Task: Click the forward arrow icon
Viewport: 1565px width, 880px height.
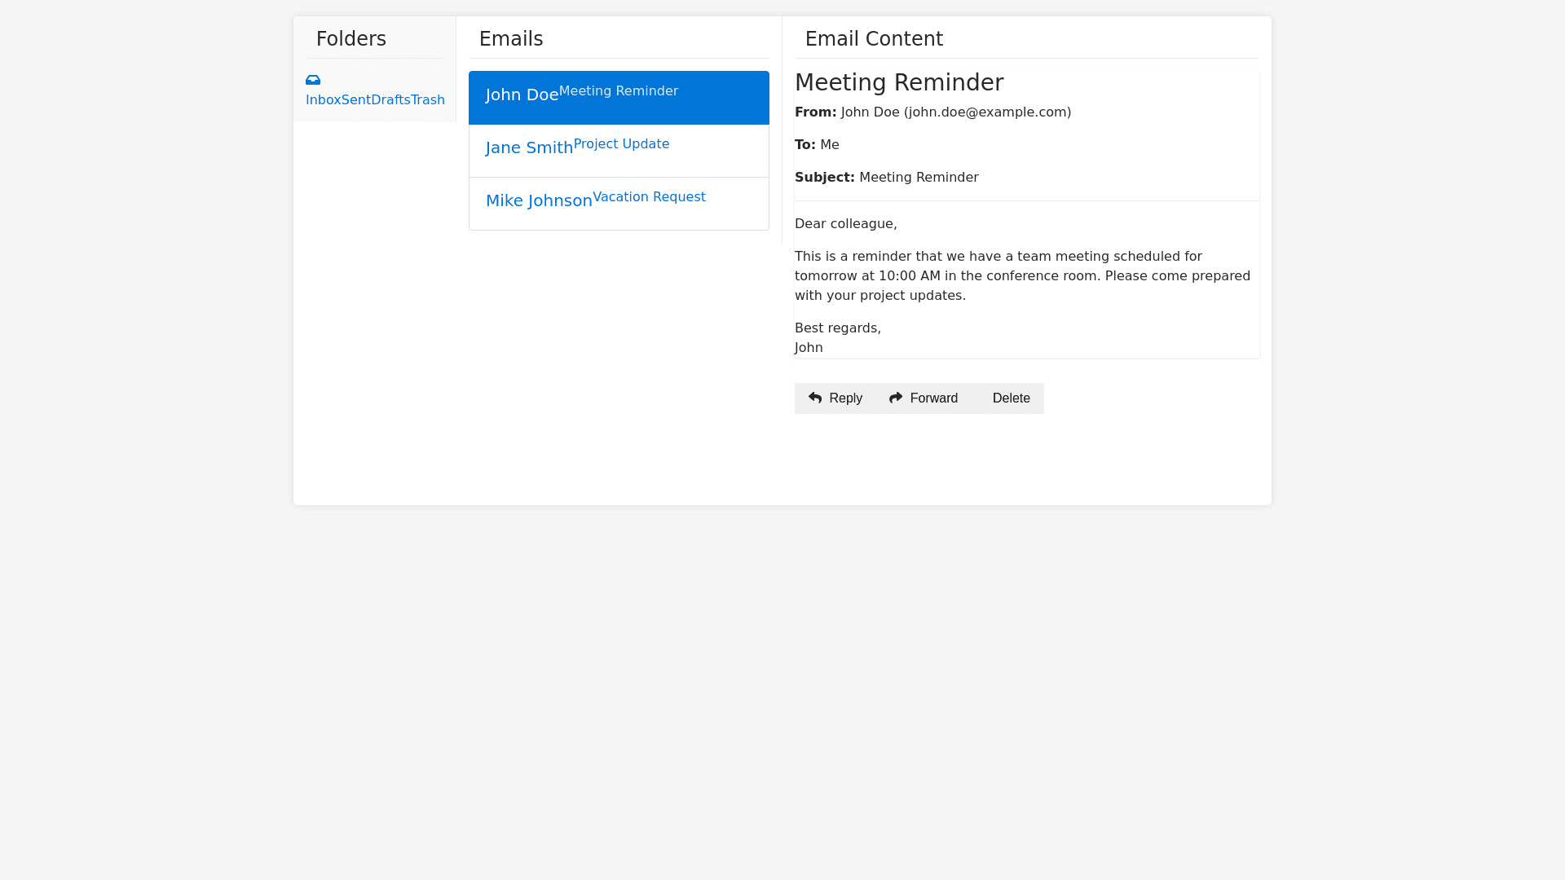Action: click(896, 398)
